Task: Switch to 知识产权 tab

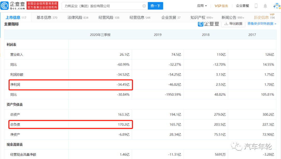Action: coord(202,17)
